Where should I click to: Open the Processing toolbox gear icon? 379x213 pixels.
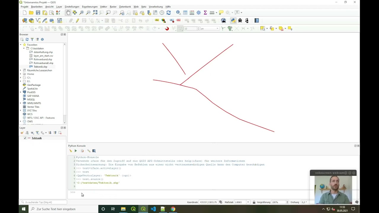(199, 12)
